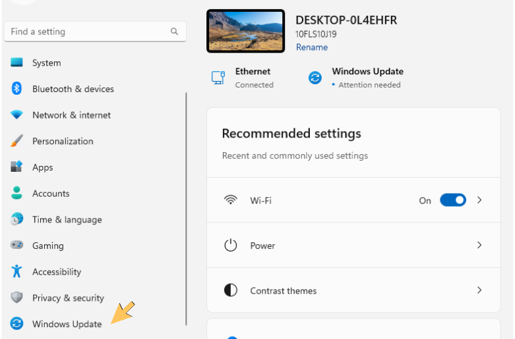Click the Accounts person icon
This screenshot has width=515, height=339.
16,193
